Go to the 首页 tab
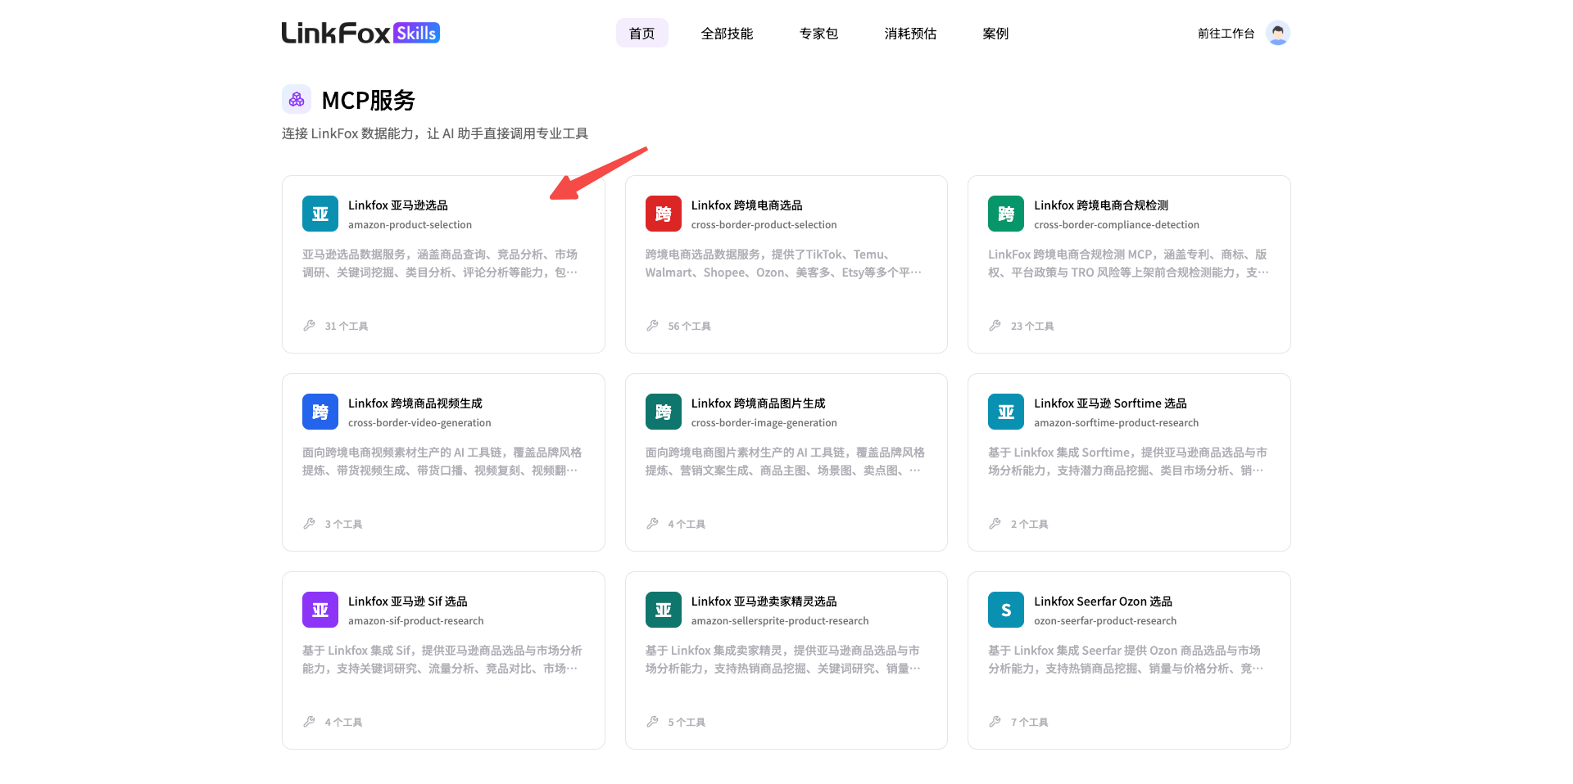The image size is (1573, 784). [642, 34]
